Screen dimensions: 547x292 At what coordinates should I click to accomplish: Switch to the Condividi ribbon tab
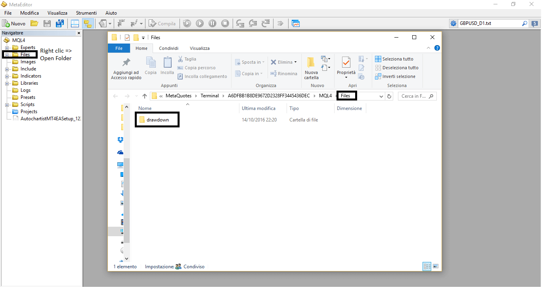pos(168,48)
